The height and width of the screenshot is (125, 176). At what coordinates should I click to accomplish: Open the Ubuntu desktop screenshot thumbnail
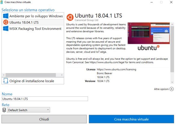pyautogui.click(x=149, y=33)
